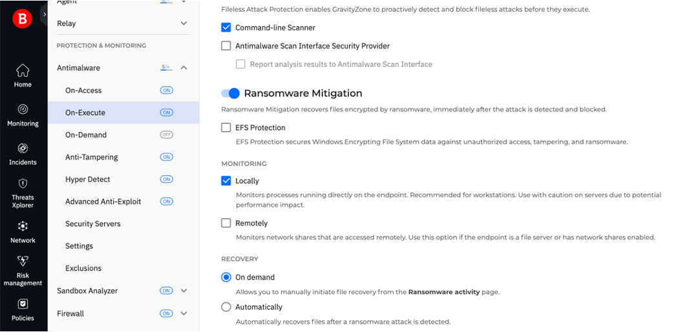The height and width of the screenshot is (332, 698).
Task: Expand the Sandbox Analyzer chevron
Action: pyautogui.click(x=184, y=291)
